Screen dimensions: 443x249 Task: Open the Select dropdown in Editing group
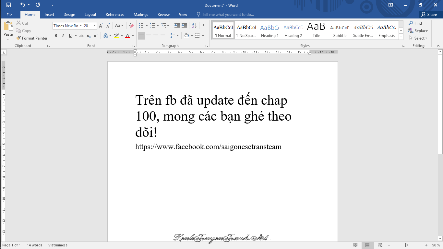(x=418, y=38)
